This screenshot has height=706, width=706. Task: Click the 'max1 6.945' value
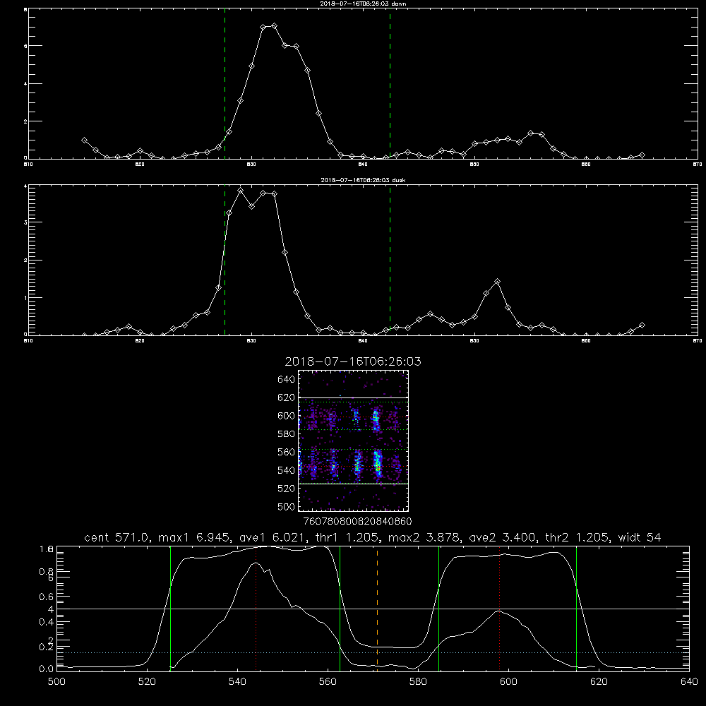click(x=195, y=537)
